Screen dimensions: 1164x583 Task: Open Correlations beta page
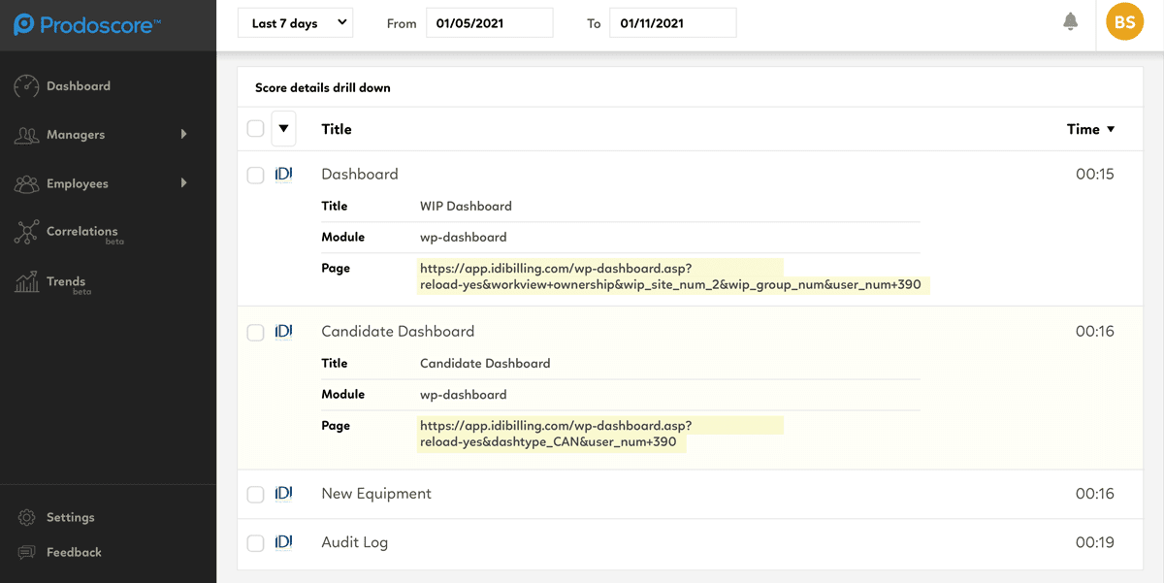82,233
